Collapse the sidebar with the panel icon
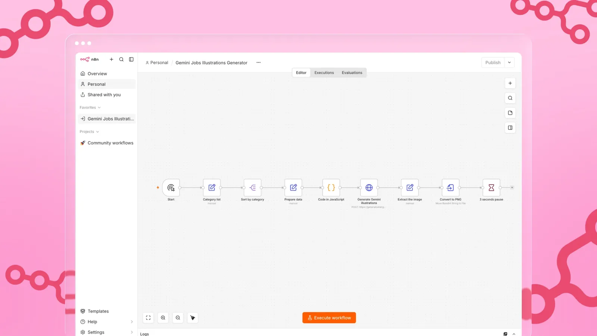 tap(131, 59)
